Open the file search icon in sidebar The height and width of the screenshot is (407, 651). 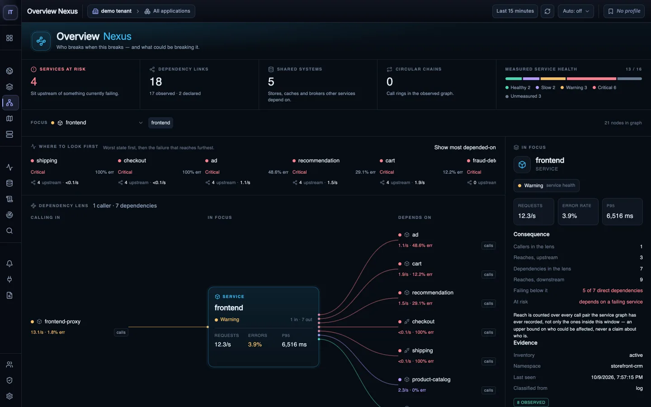pos(9,295)
